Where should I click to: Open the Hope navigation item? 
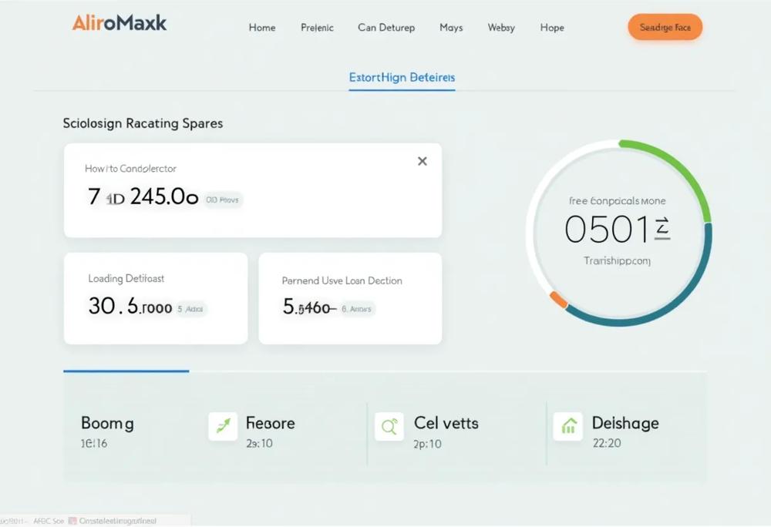click(x=552, y=28)
